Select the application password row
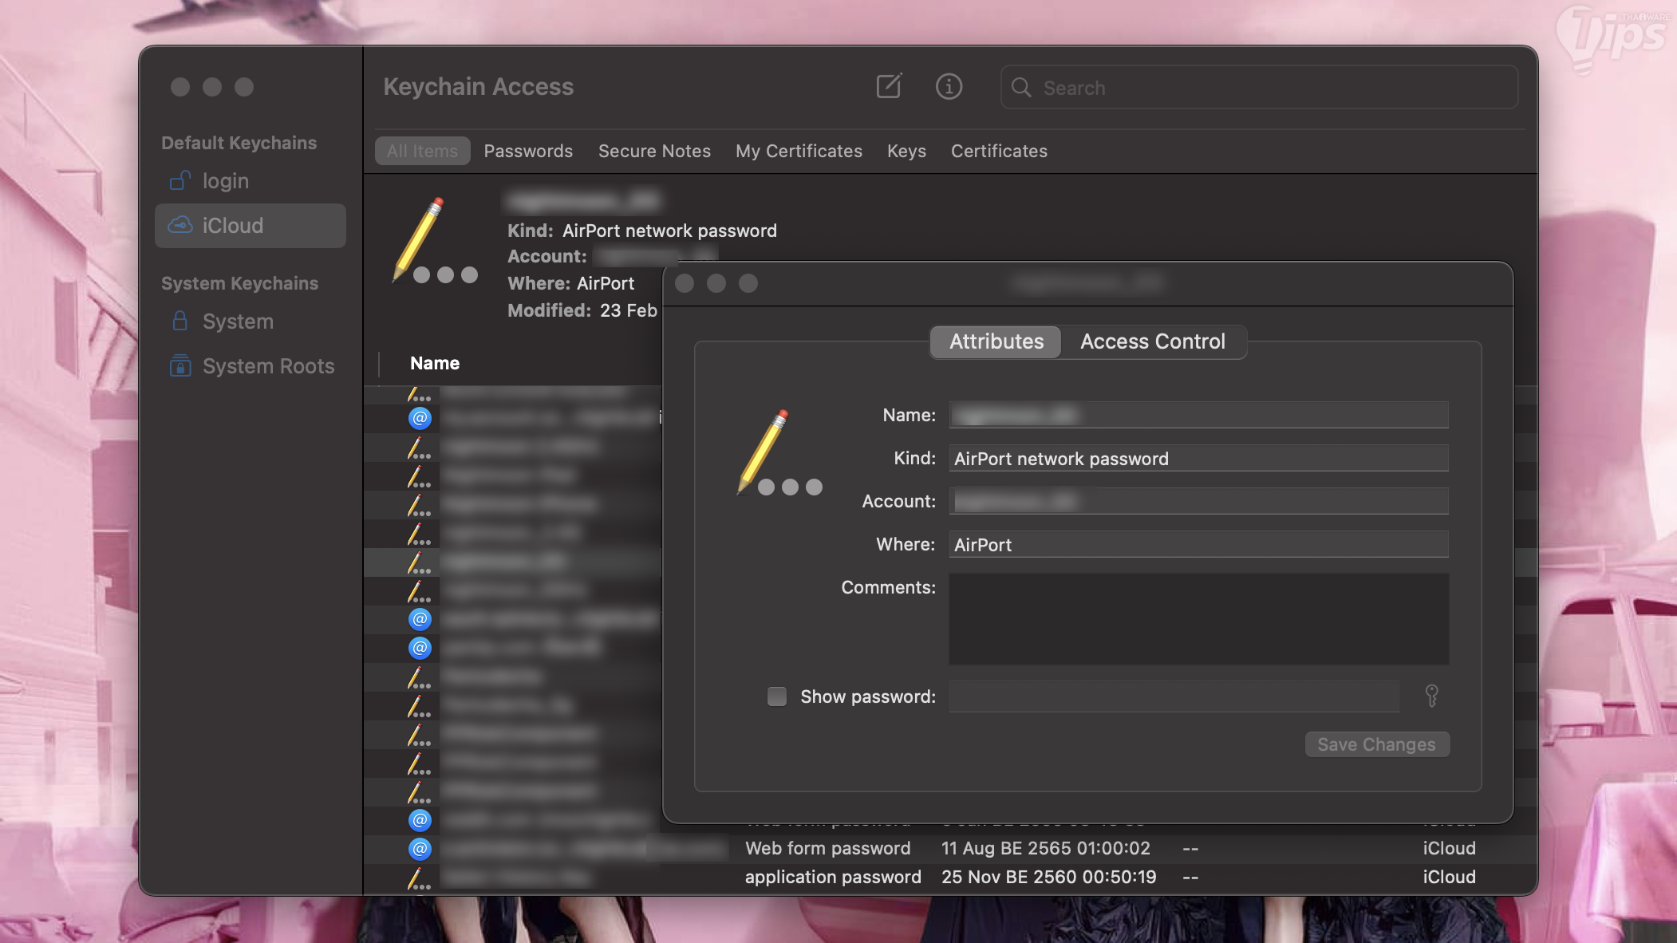Image resolution: width=1677 pixels, height=943 pixels. point(833,877)
